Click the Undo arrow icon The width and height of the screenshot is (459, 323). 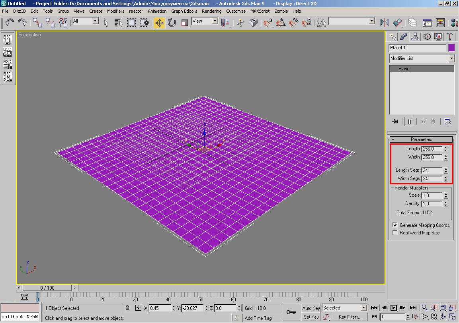coord(9,22)
